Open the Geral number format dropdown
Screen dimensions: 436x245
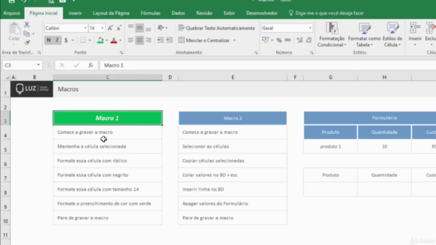click(x=310, y=28)
